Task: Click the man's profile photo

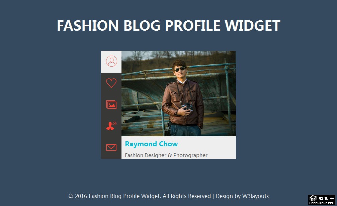Action: click(179, 93)
